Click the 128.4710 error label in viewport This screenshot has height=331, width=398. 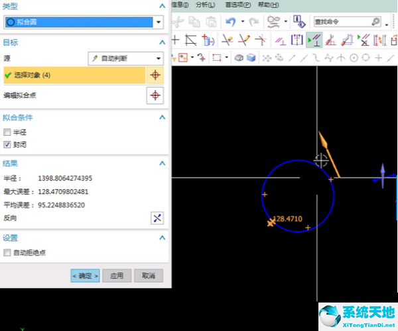(289, 218)
